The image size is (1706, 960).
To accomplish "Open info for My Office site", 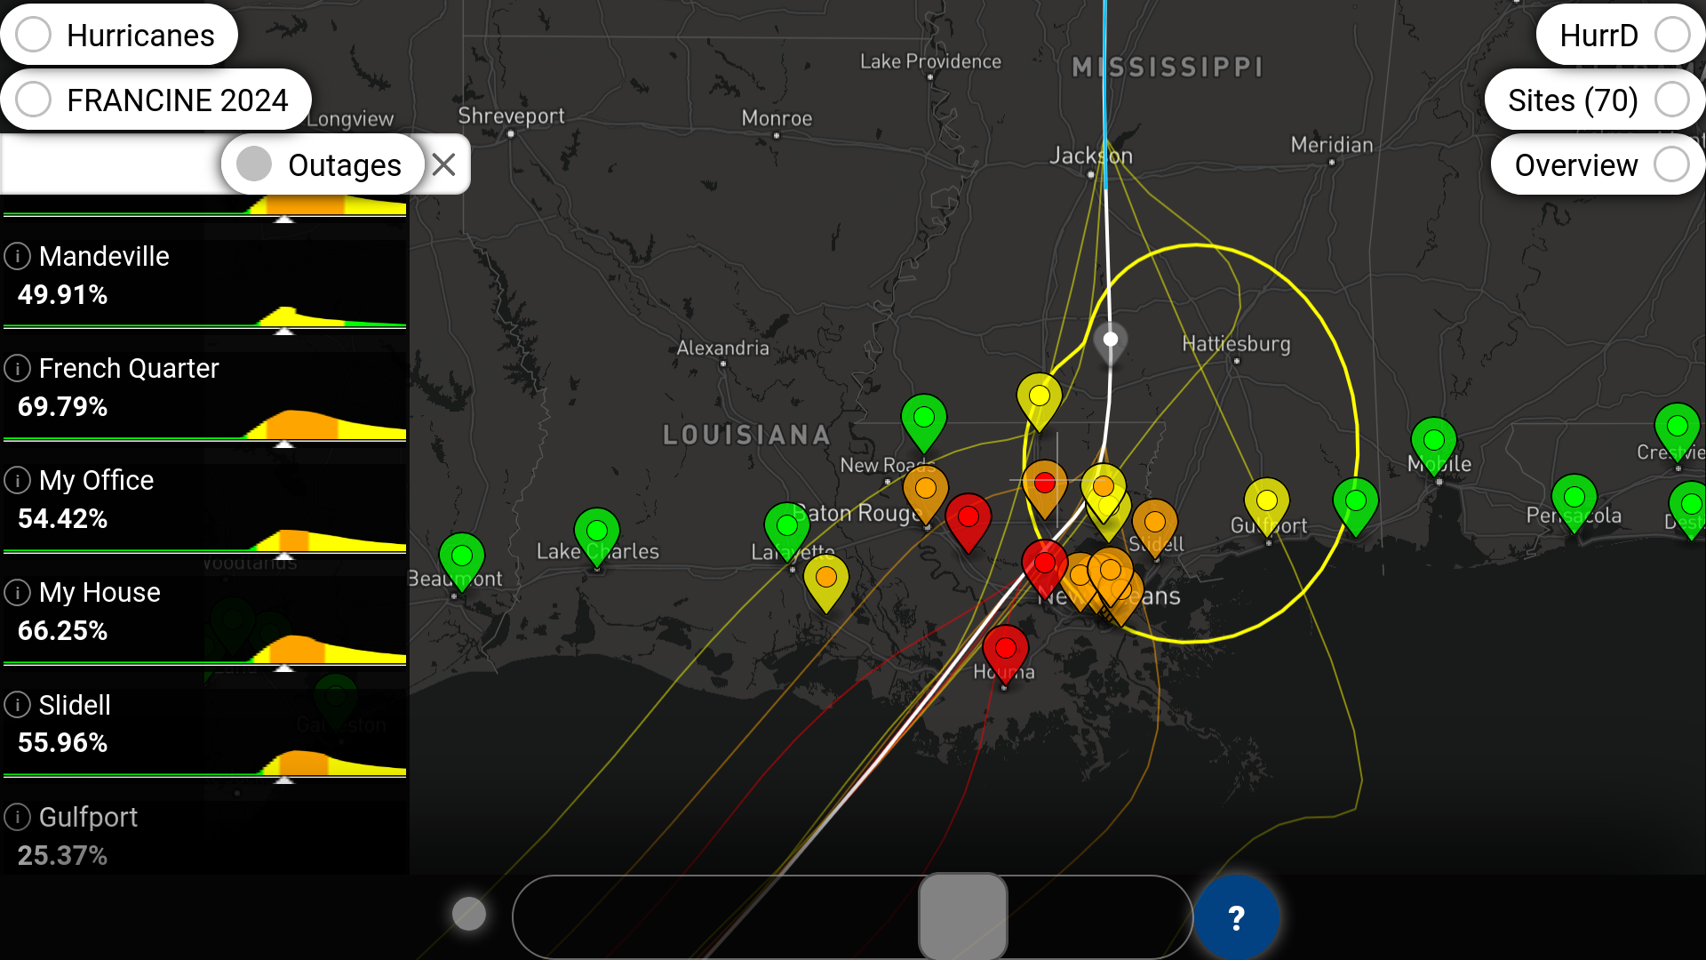I will tap(17, 480).
